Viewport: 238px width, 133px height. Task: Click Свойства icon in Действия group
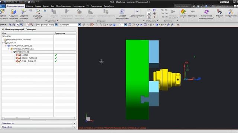[x=54, y=12]
